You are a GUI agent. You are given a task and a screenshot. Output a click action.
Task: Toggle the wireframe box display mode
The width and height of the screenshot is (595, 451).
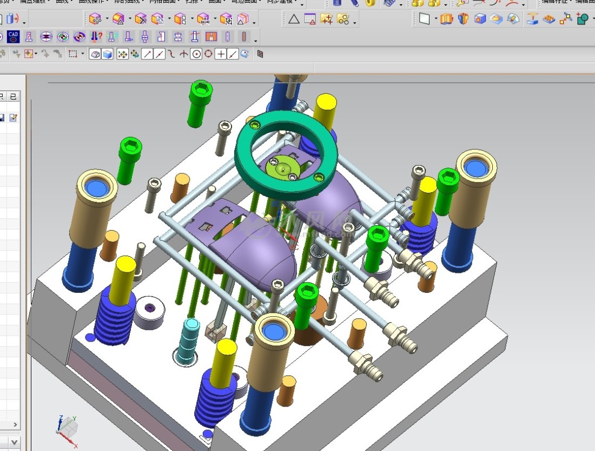[x=95, y=54]
